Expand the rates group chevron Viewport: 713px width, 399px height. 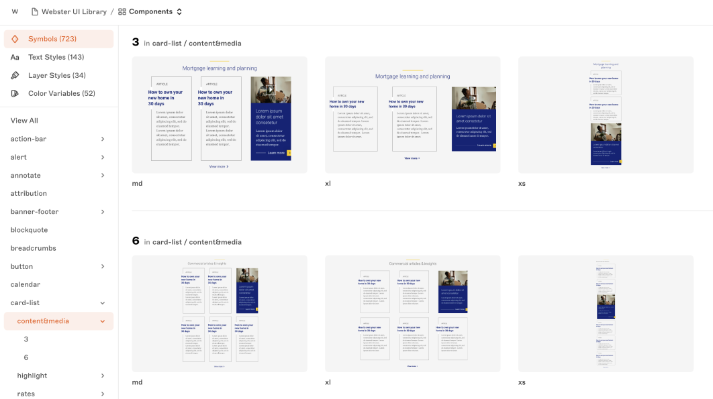click(103, 394)
